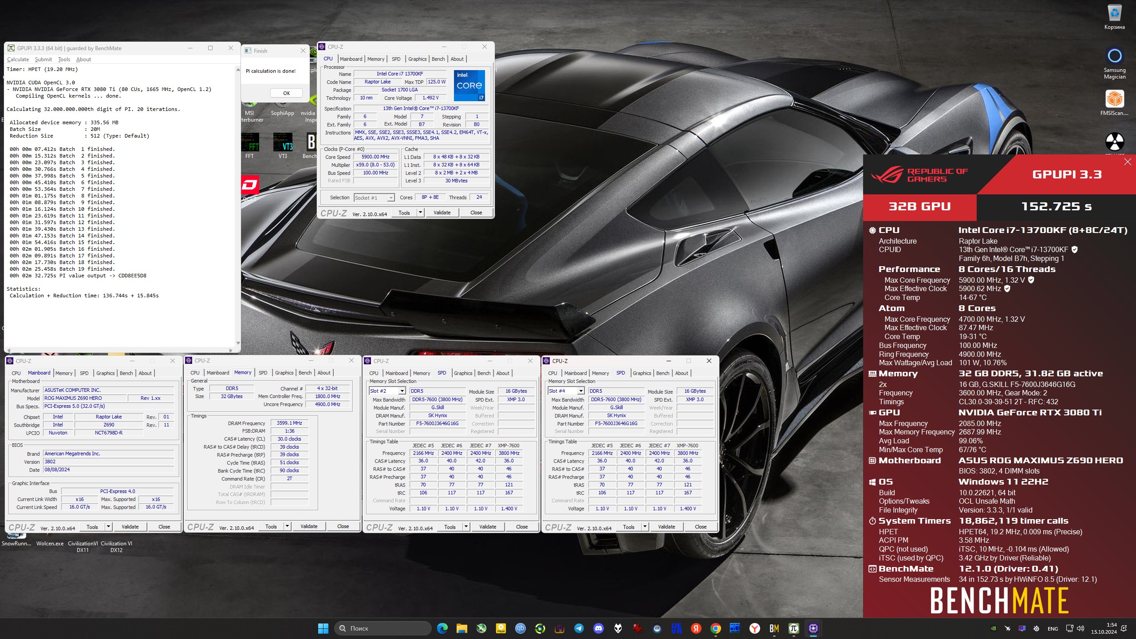Open the Корзина recycle bin desktop icon

(x=1114, y=17)
